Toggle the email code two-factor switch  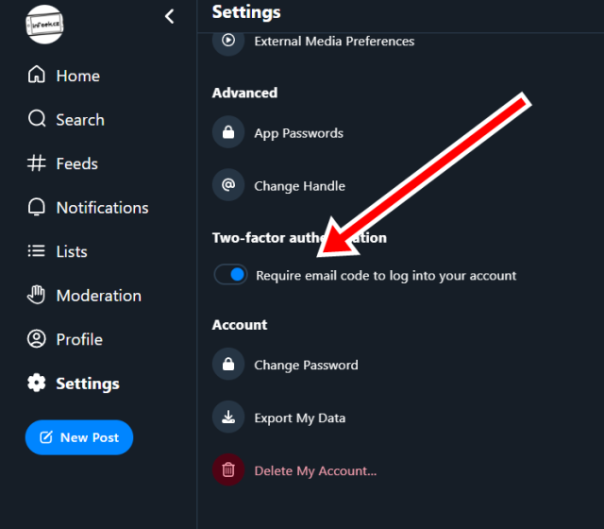pos(230,275)
